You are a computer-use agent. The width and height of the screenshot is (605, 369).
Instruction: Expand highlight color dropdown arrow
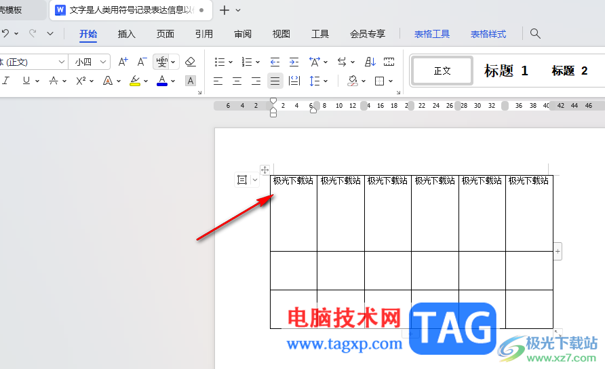tap(146, 81)
